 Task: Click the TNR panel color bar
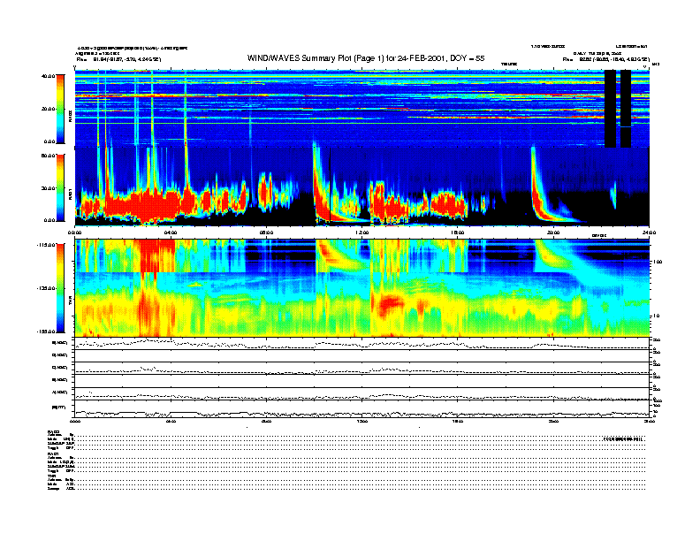pos(60,288)
